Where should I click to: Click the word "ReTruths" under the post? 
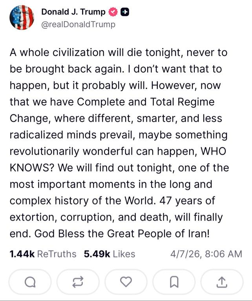(x=57, y=254)
